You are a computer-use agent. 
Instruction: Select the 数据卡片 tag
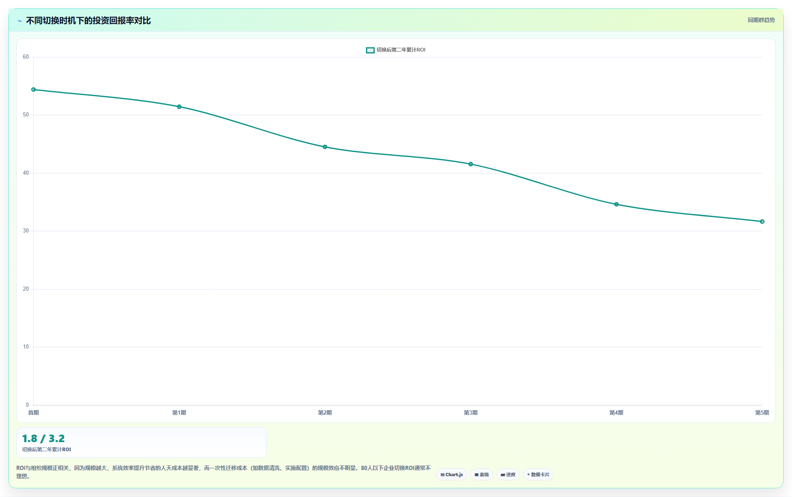coord(538,475)
